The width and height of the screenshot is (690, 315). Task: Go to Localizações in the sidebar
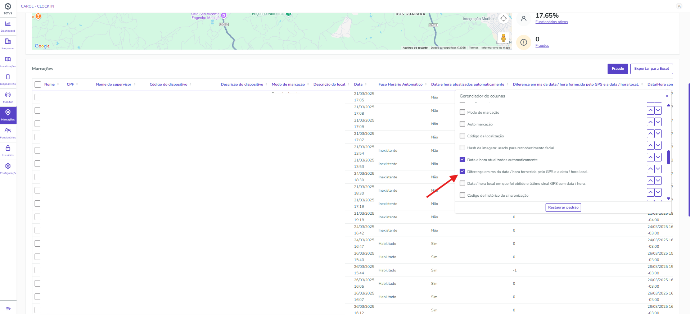click(x=8, y=62)
